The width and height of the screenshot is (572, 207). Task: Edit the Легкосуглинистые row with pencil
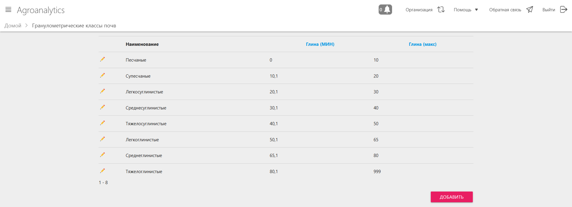point(102,91)
